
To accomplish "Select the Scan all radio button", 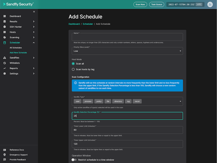I will [x=73, y=63].
